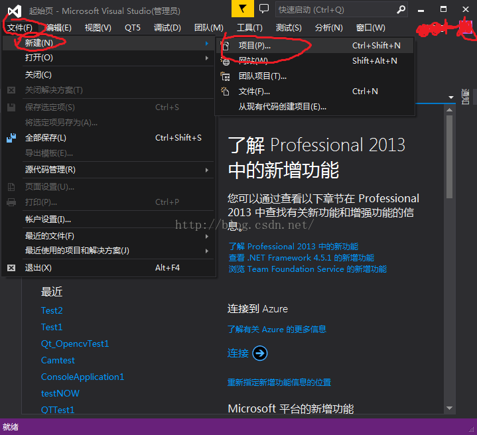Screen dimensions: 477x435
Task: Click the Visual Studio logo icon
Action: click(x=15, y=11)
